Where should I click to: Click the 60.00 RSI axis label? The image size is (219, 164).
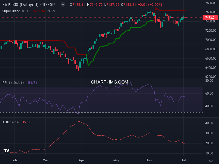tap(209, 93)
